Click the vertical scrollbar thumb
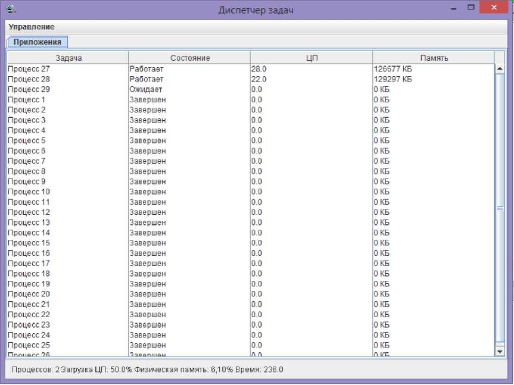 tap(500, 208)
